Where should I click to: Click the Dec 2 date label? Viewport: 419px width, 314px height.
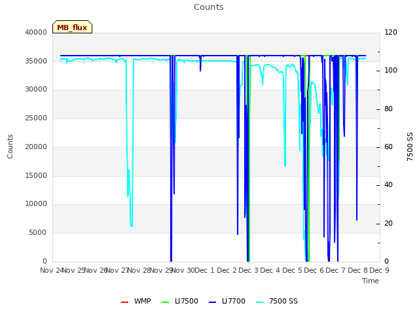[227, 270]
